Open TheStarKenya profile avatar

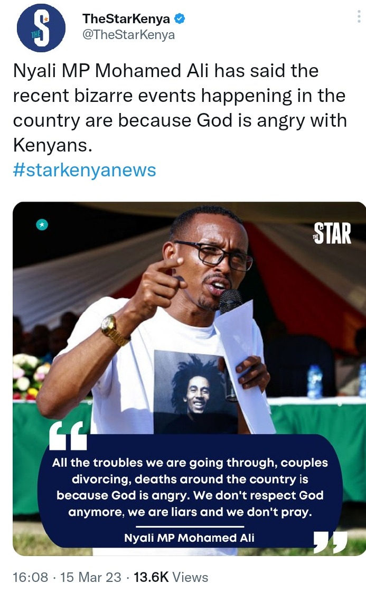41,27
